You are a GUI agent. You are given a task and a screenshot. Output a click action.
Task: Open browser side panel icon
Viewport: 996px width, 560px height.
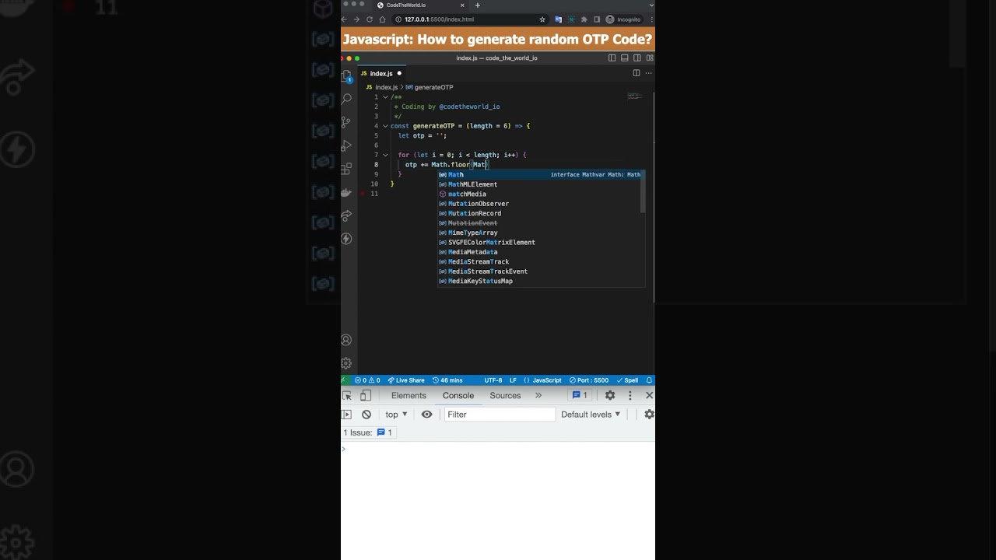597,19
